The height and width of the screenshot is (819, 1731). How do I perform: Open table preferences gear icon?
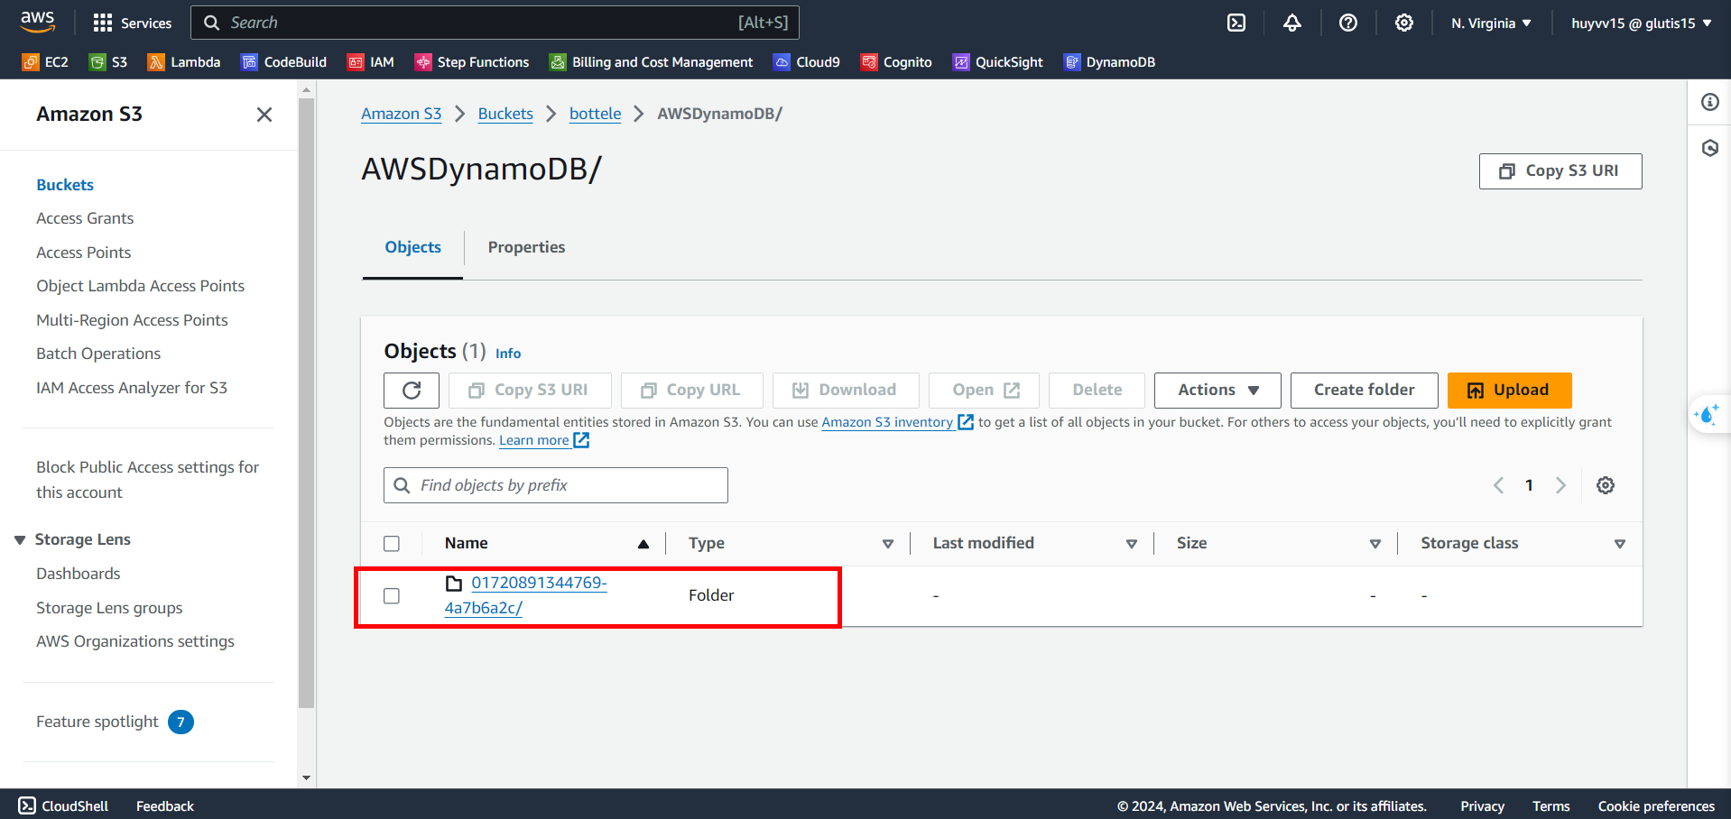[x=1606, y=485]
